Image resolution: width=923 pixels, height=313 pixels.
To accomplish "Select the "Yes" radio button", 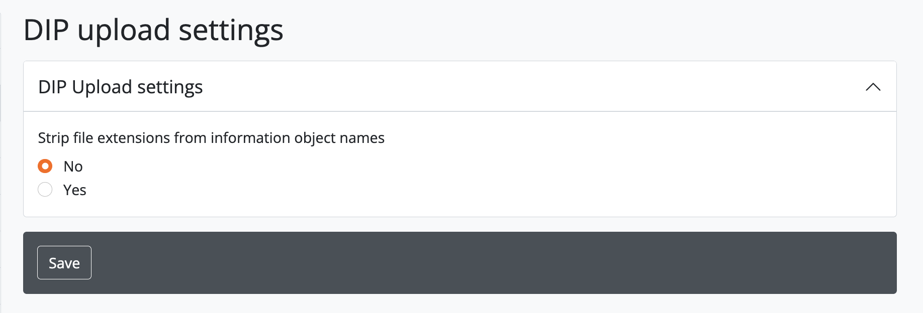I will 45,190.
